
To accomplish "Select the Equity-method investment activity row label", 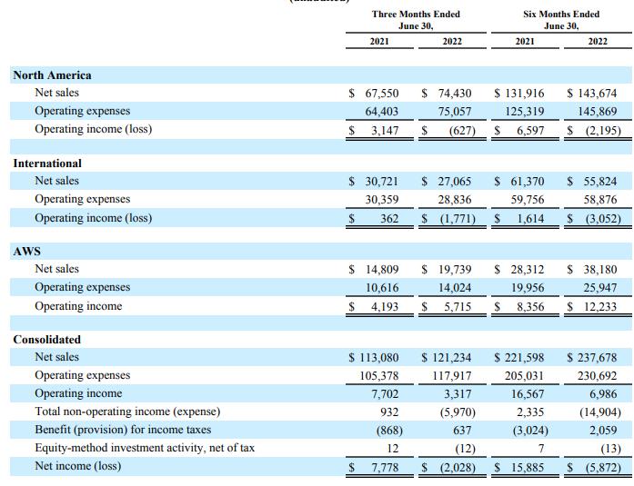I will point(145,448).
